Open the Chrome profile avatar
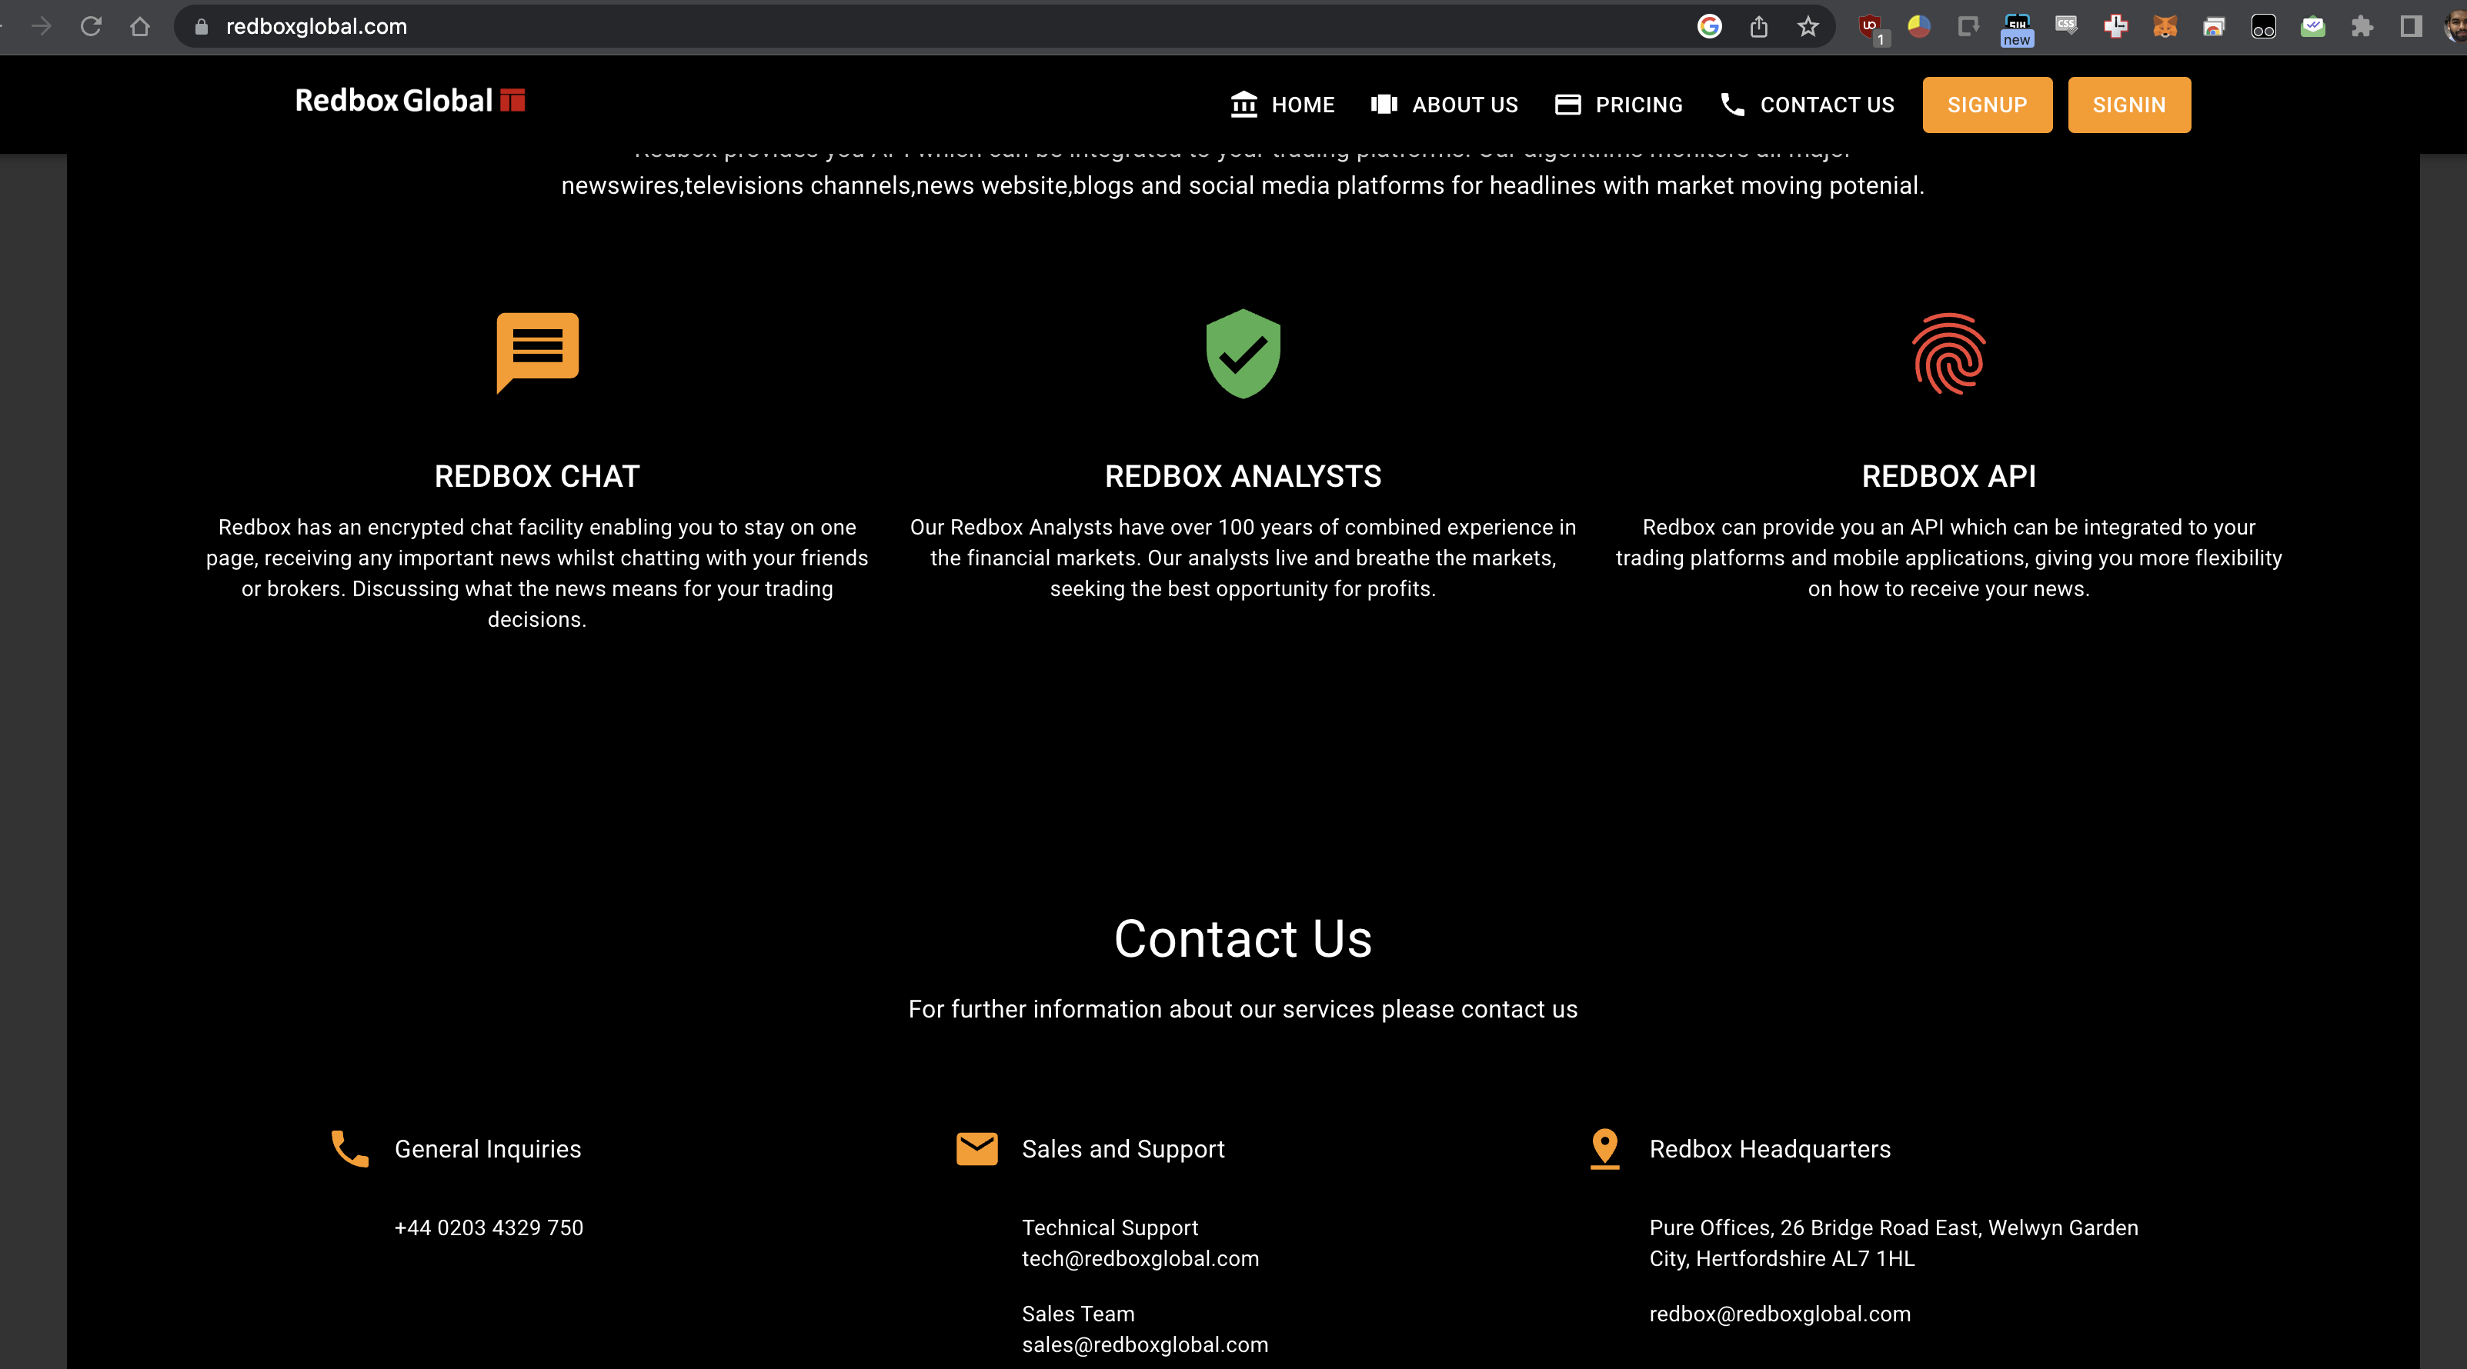 tap(2456, 26)
